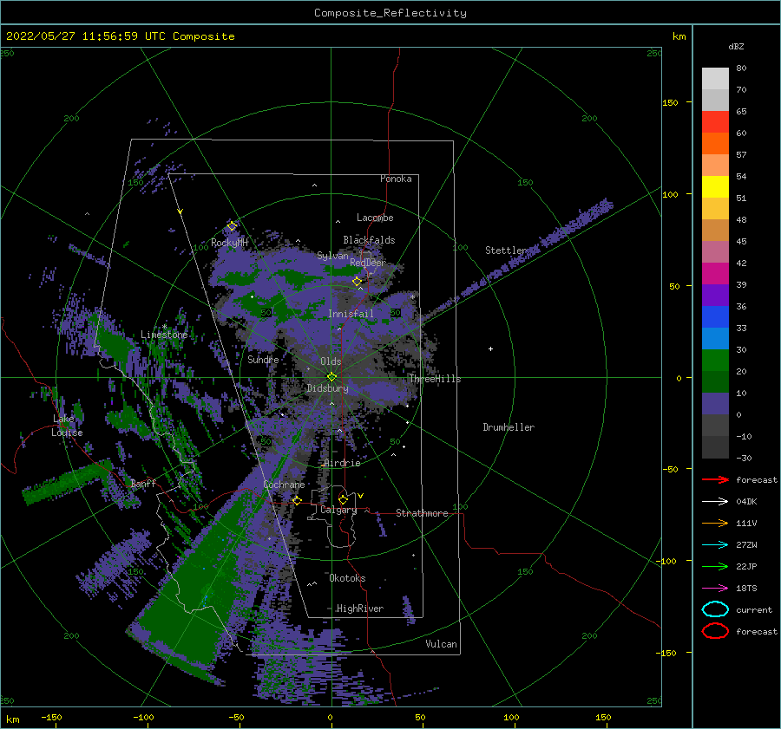This screenshot has height=729, width=781.
Task: Click the yellow diamond marker below Cochrane
Action: tap(297, 501)
